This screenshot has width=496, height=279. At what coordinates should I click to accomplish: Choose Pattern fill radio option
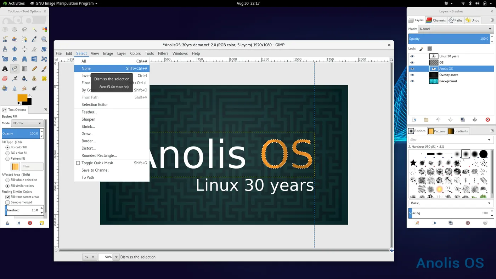click(7, 159)
